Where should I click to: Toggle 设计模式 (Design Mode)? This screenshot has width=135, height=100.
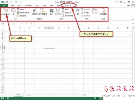click(58, 12)
